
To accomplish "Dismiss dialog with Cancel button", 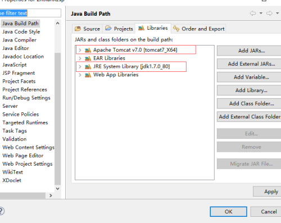I will coord(266,212).
